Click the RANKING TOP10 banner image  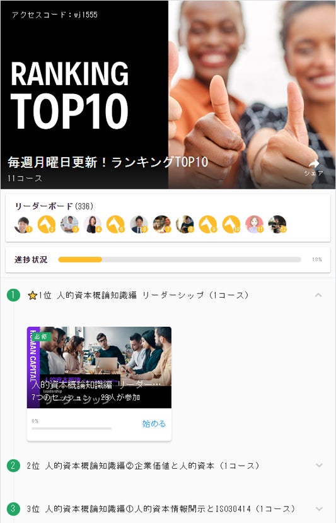point(168,95)
